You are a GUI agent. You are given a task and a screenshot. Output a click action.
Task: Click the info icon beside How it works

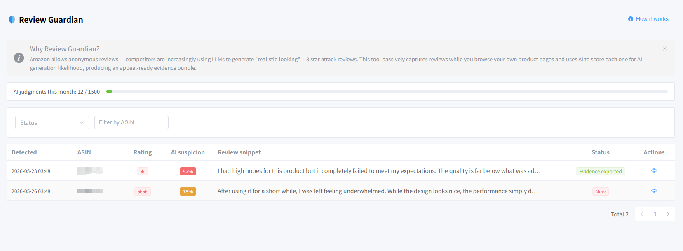[631, 19]
